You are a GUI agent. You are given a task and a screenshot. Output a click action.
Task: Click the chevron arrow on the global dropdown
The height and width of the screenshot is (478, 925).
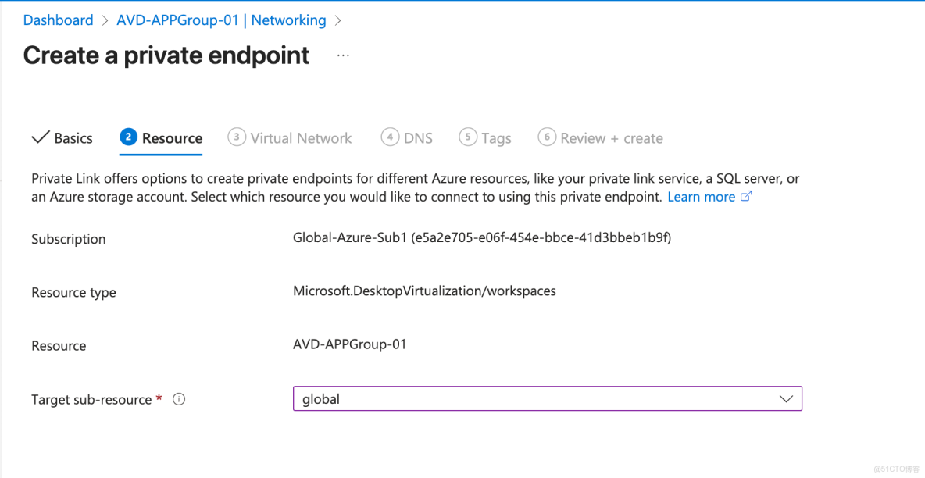(786, 398)
